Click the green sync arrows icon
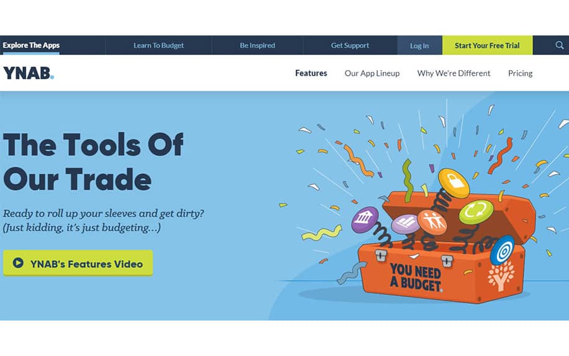Image resolution: width=569 pixels, height=356 pixels. (476, 212)
